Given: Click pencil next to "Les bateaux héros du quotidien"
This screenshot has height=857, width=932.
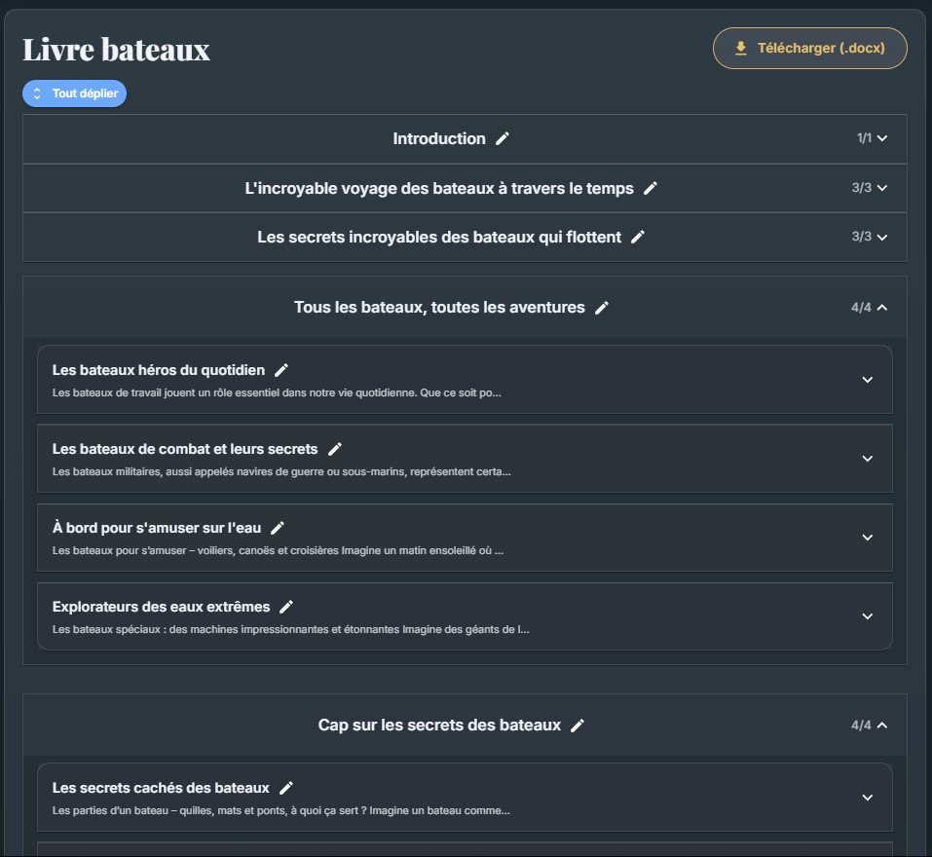Looking at the screenshot, I should coord(281,370).
